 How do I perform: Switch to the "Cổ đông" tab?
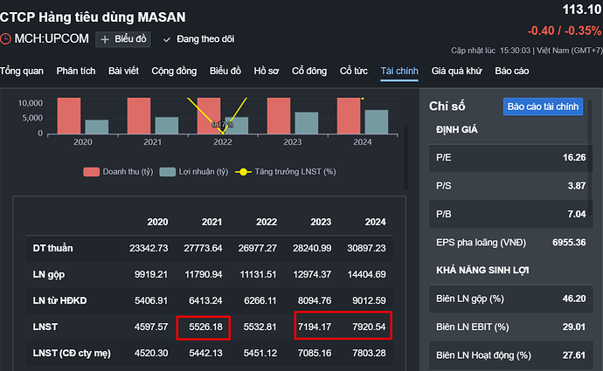[x=309, y=70]
